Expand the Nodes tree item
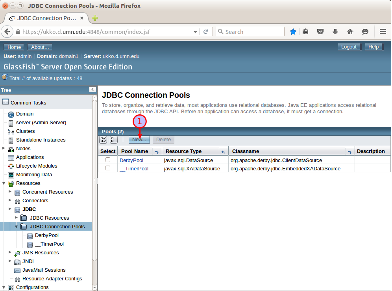 pos(4,148)
